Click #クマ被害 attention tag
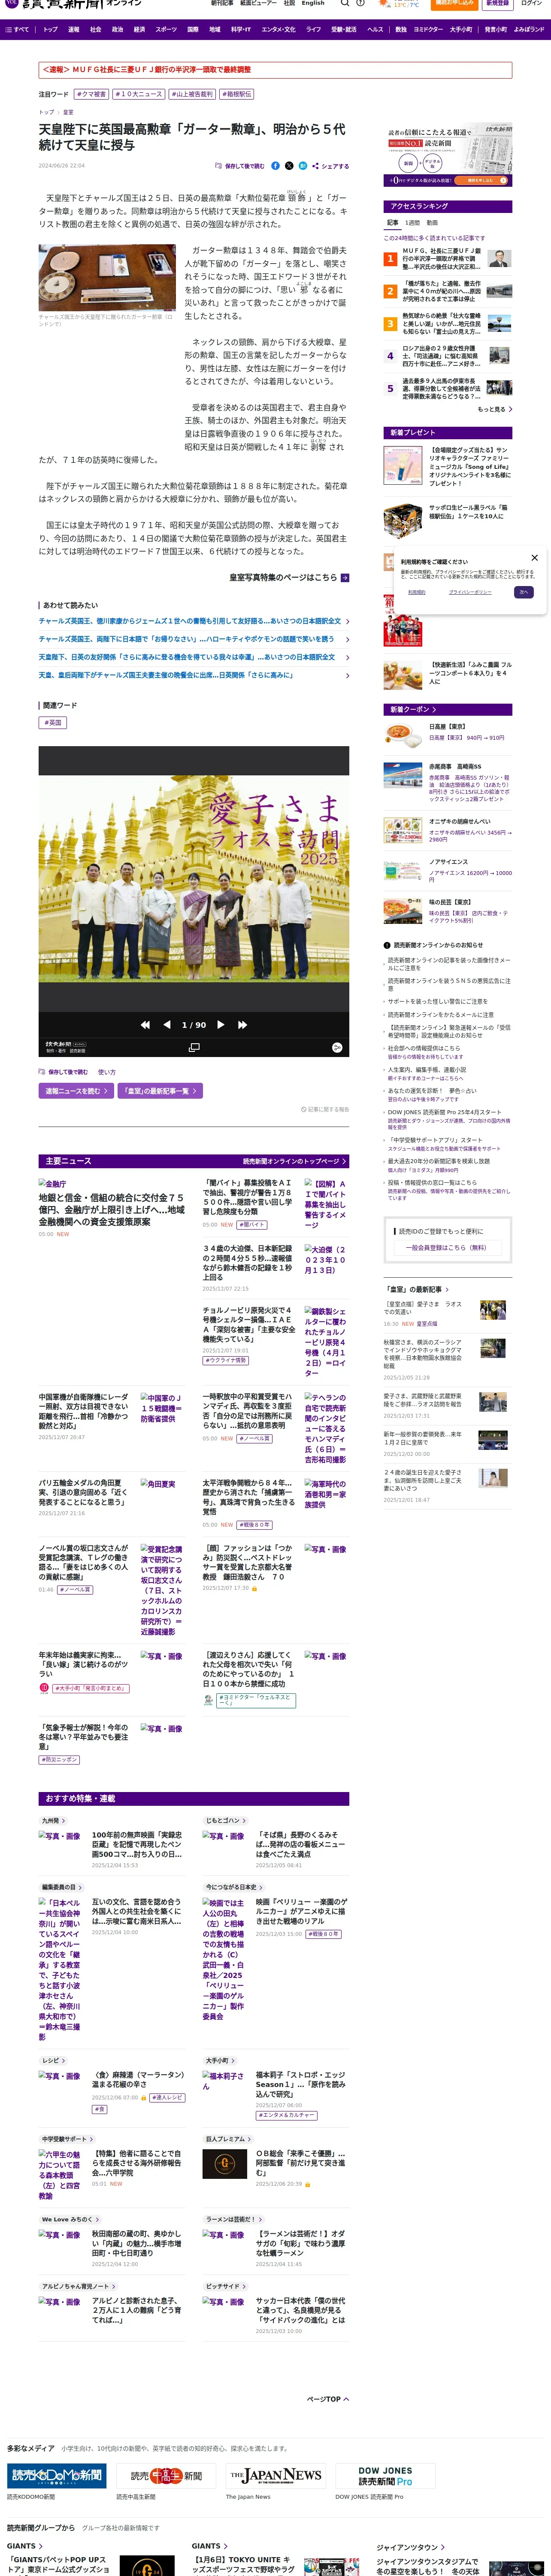The height and width of the screenshot is (2576, 551). 91,94
